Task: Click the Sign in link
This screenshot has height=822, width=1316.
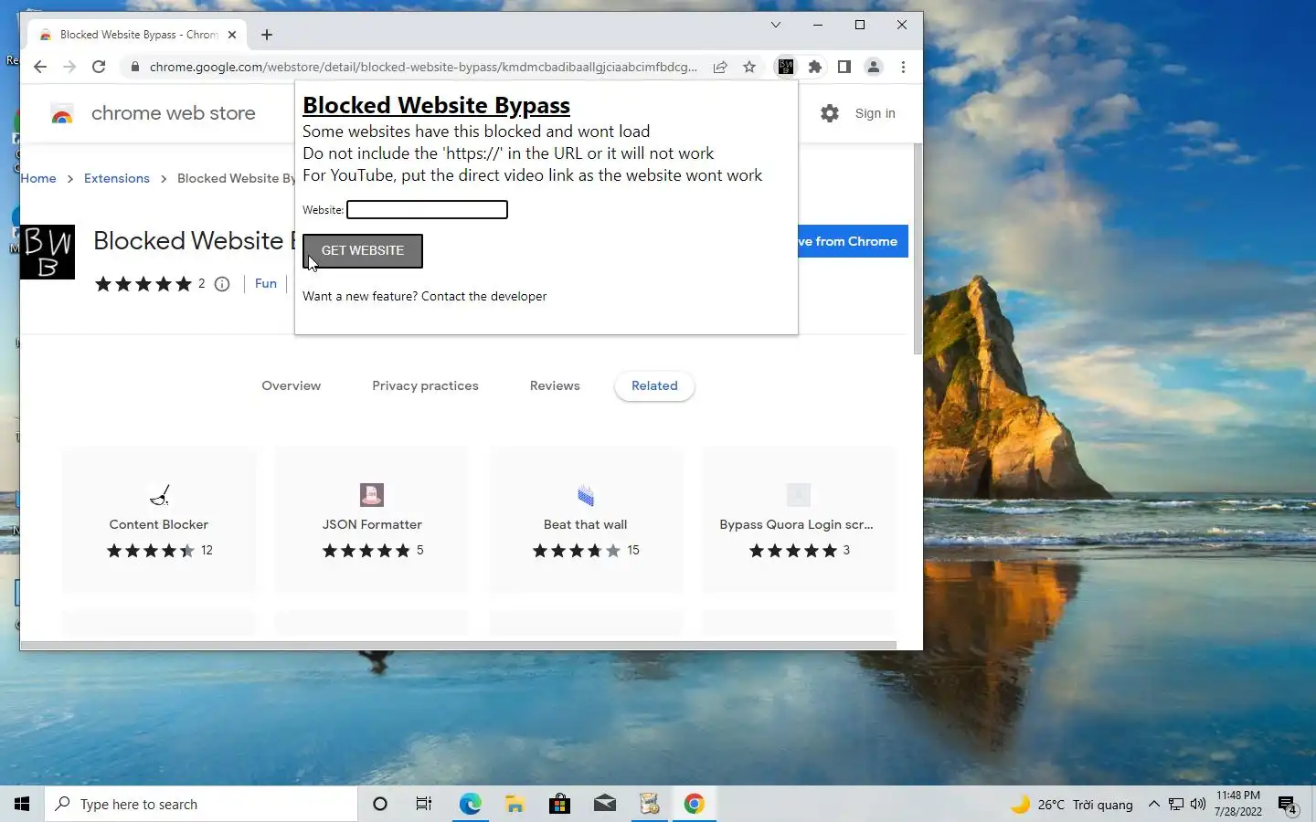Action: (875, 113)
